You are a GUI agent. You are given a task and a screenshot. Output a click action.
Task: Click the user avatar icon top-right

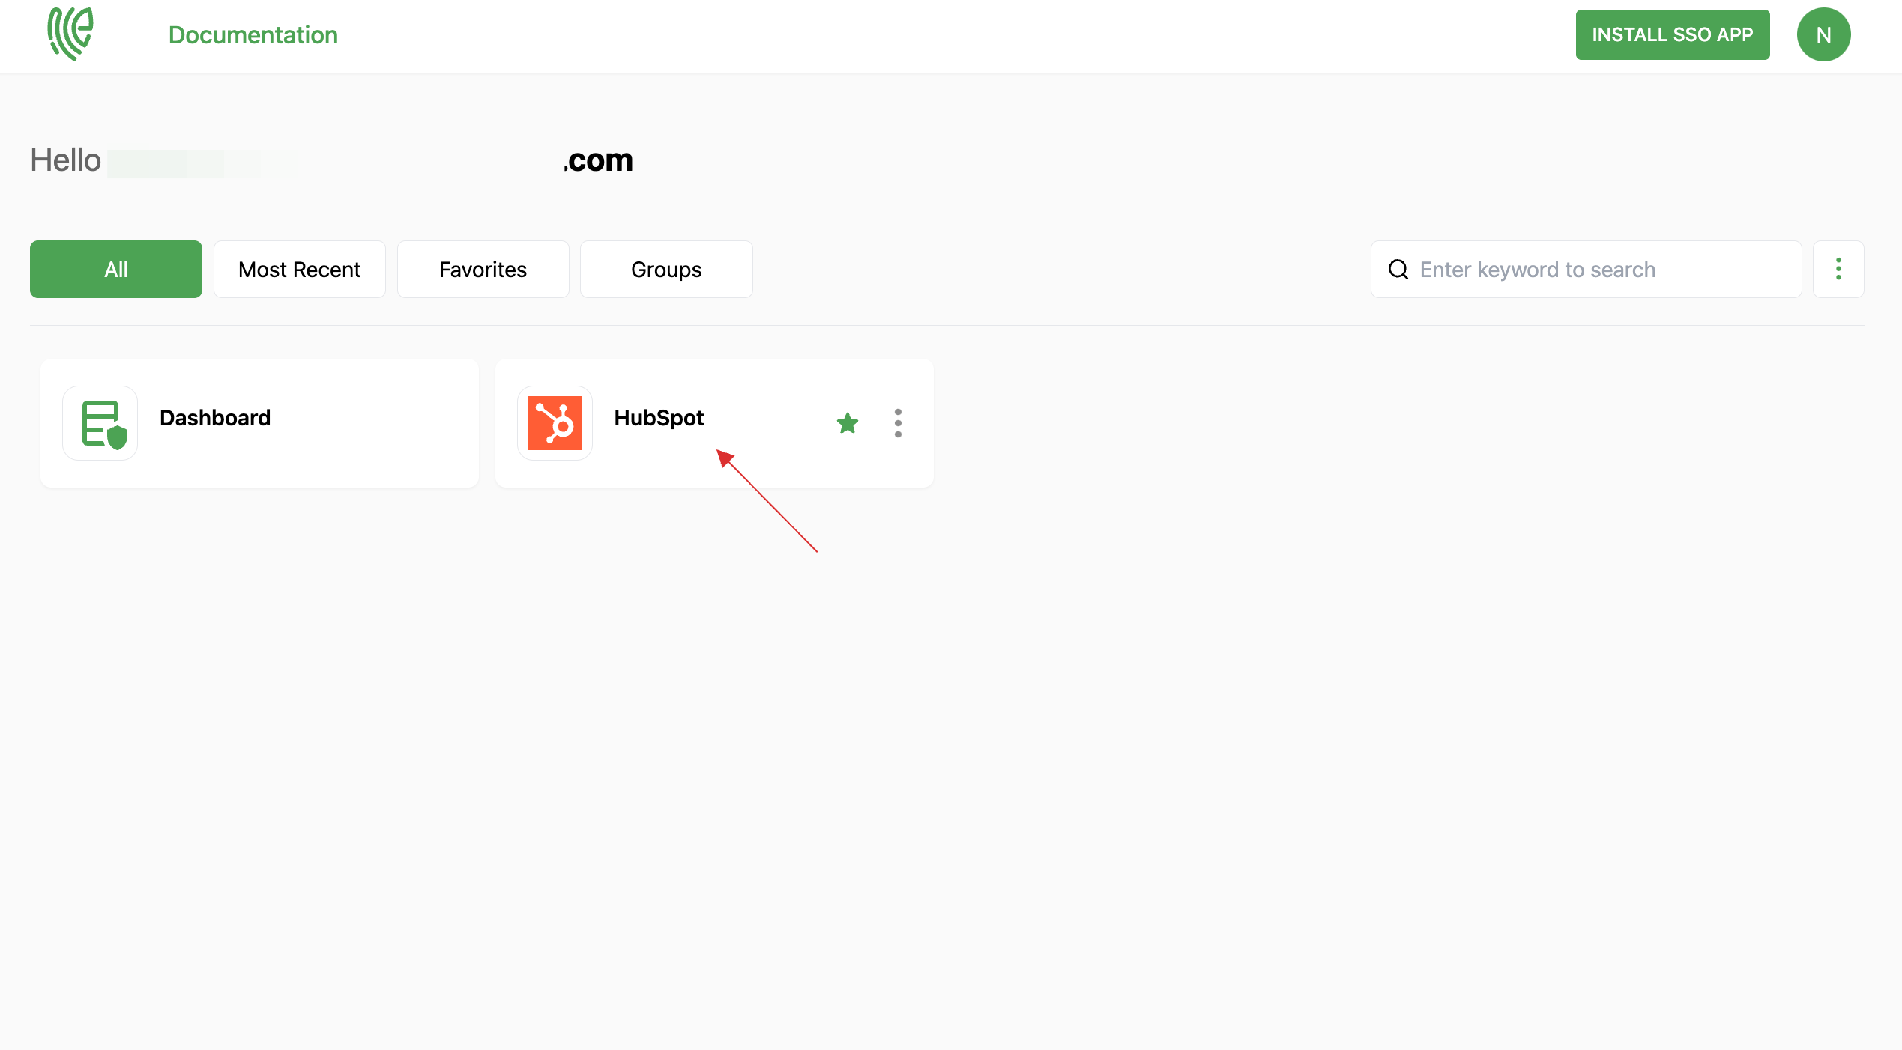click(x=1823, y=35)
